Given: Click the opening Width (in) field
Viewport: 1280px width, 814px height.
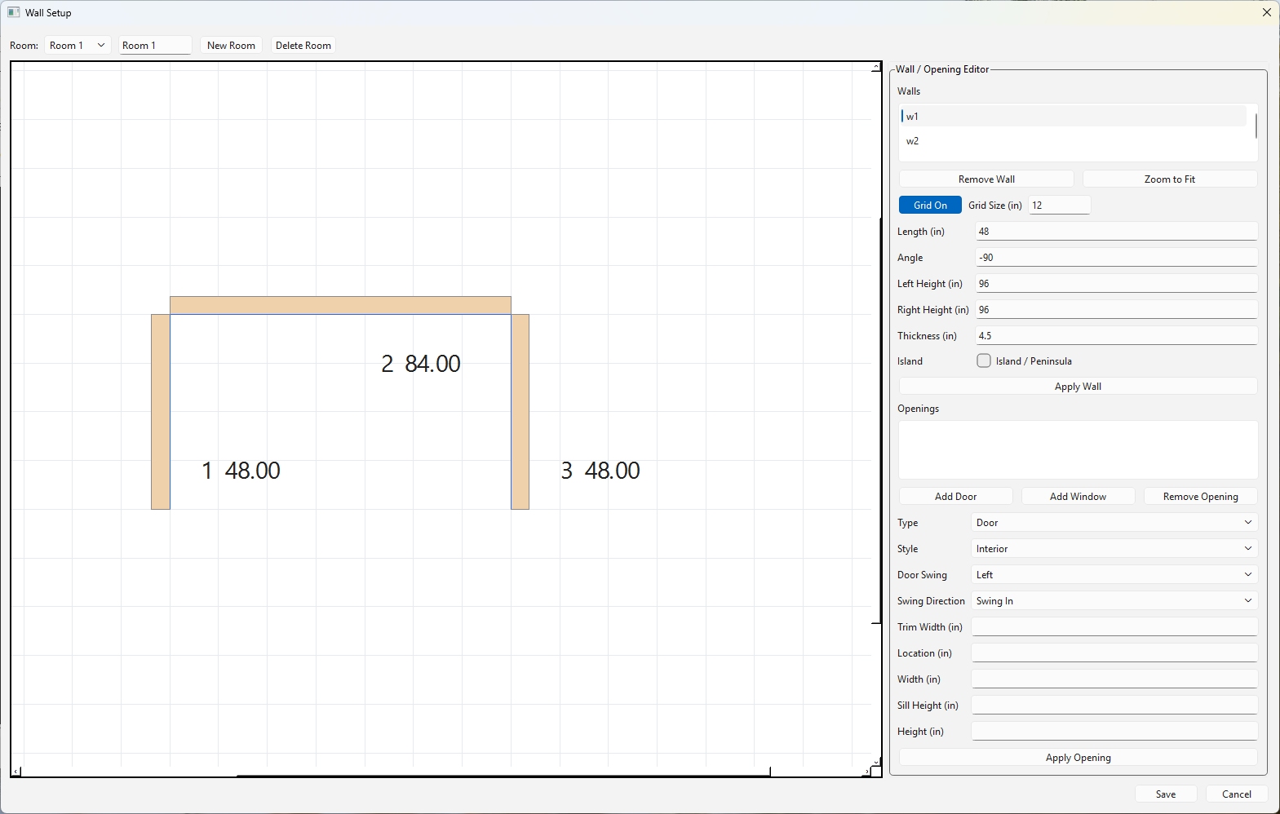Looking at the screenshot, I should pyautogui.click(x=1114, y=679).
